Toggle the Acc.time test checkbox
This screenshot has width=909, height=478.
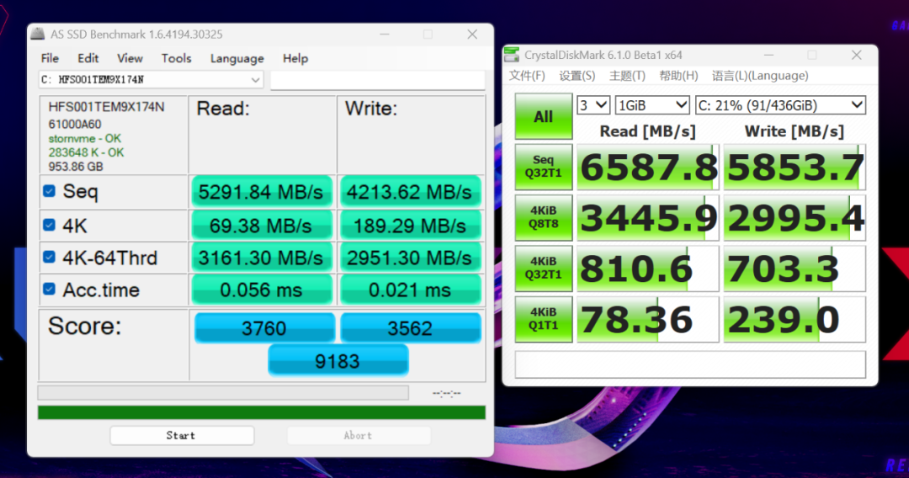pyautogui.click(x=50, y=289)
